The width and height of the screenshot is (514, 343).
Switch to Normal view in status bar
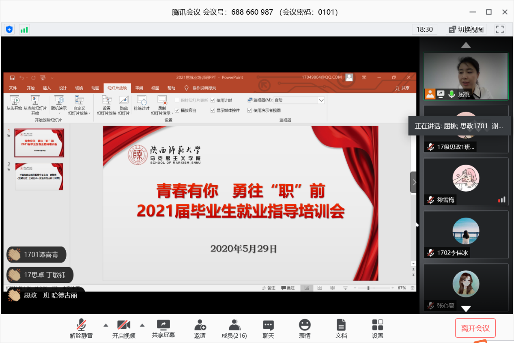tap(307, 288)
